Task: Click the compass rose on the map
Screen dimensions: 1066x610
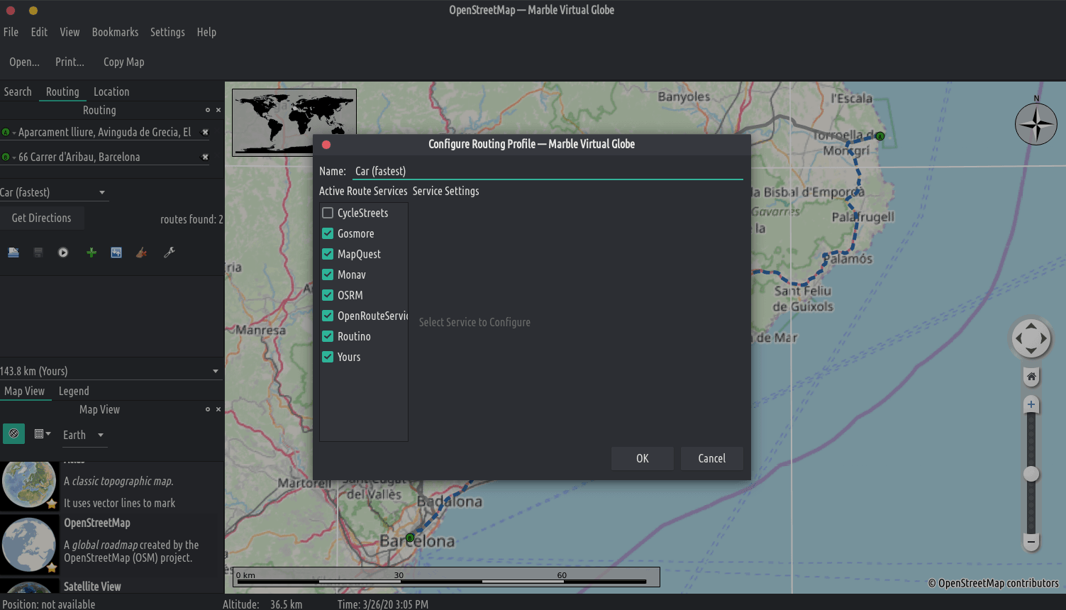Action: click(x=1036, y=124)
